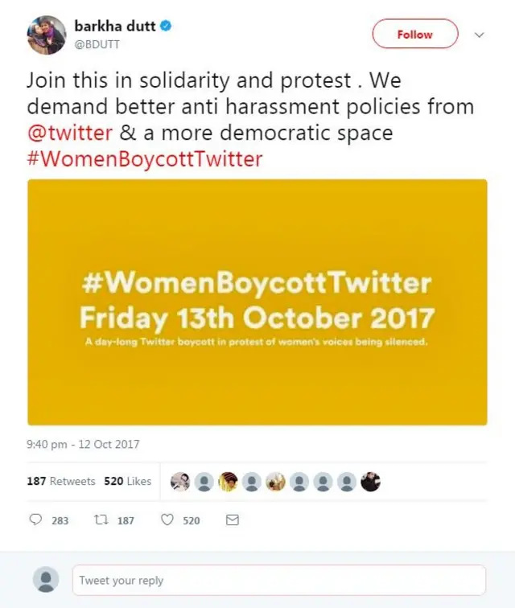515x608 pixels.
Task: Open the @twitter mention link
Action: point(69,132)
